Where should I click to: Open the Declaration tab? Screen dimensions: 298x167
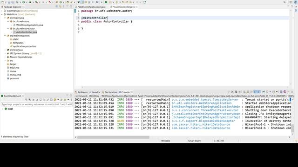pyautogui.click(x=111, y=92)
